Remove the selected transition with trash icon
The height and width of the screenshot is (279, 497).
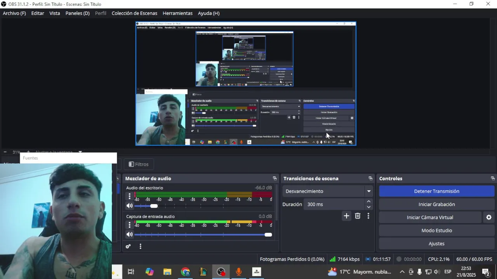point(358,216)
